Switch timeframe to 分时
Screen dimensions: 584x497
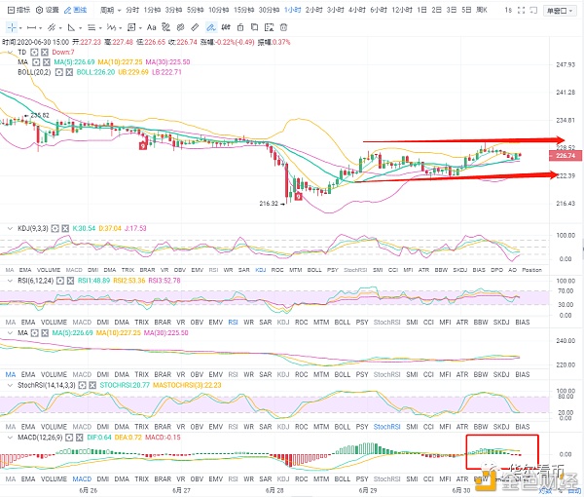click(x=132, y=10)
